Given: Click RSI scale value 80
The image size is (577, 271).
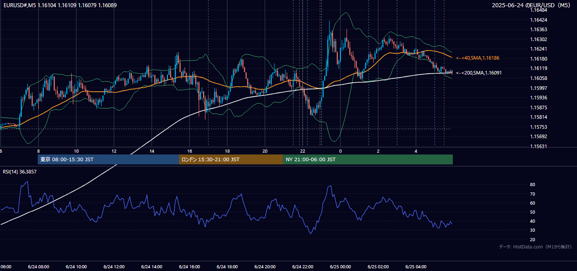Looking at the screenshot, I should tap(533, 185).
